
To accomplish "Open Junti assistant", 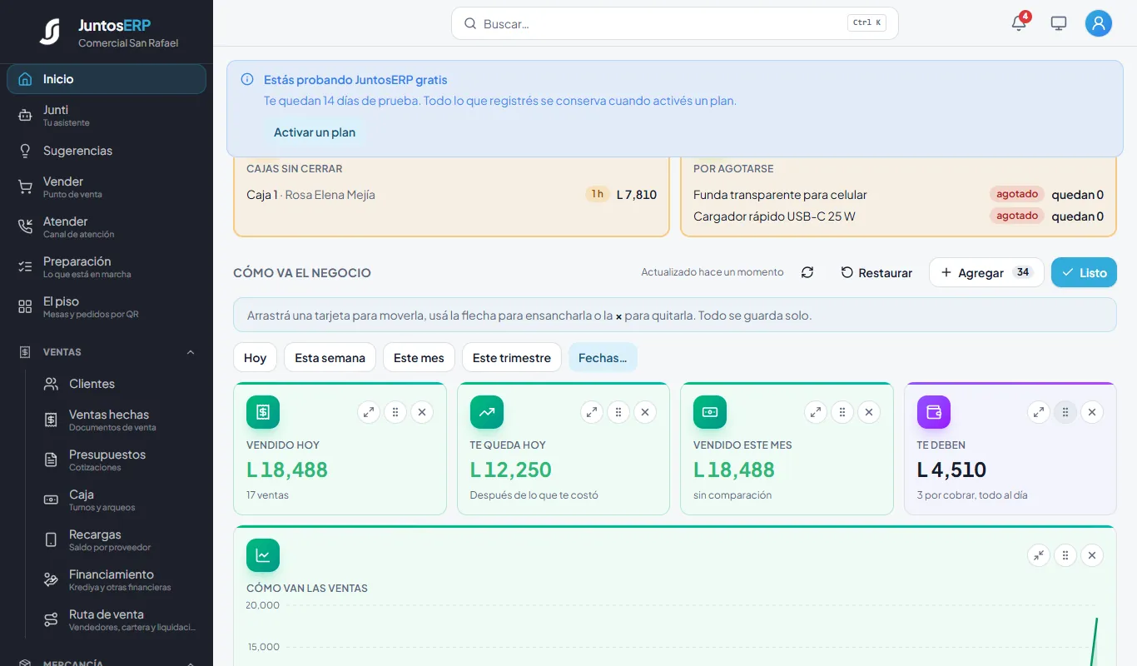I will tap(107, 116).
